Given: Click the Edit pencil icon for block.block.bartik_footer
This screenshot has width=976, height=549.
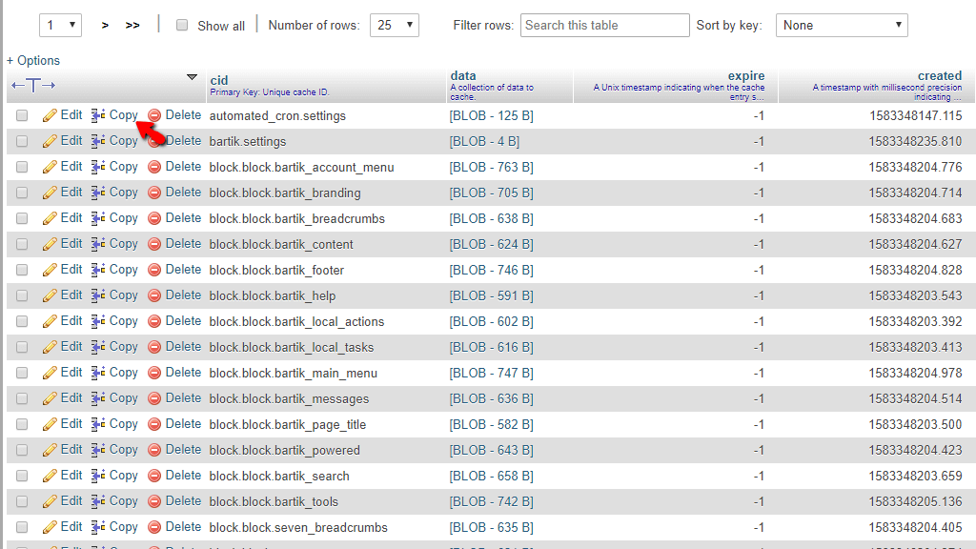Looking at the screenshot, I should [50, 270].
